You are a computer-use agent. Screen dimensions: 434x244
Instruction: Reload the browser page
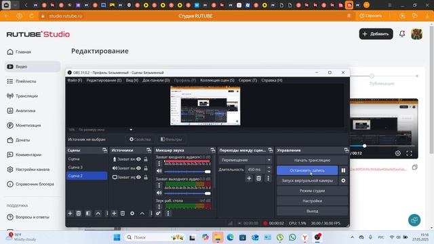point(32,16)
